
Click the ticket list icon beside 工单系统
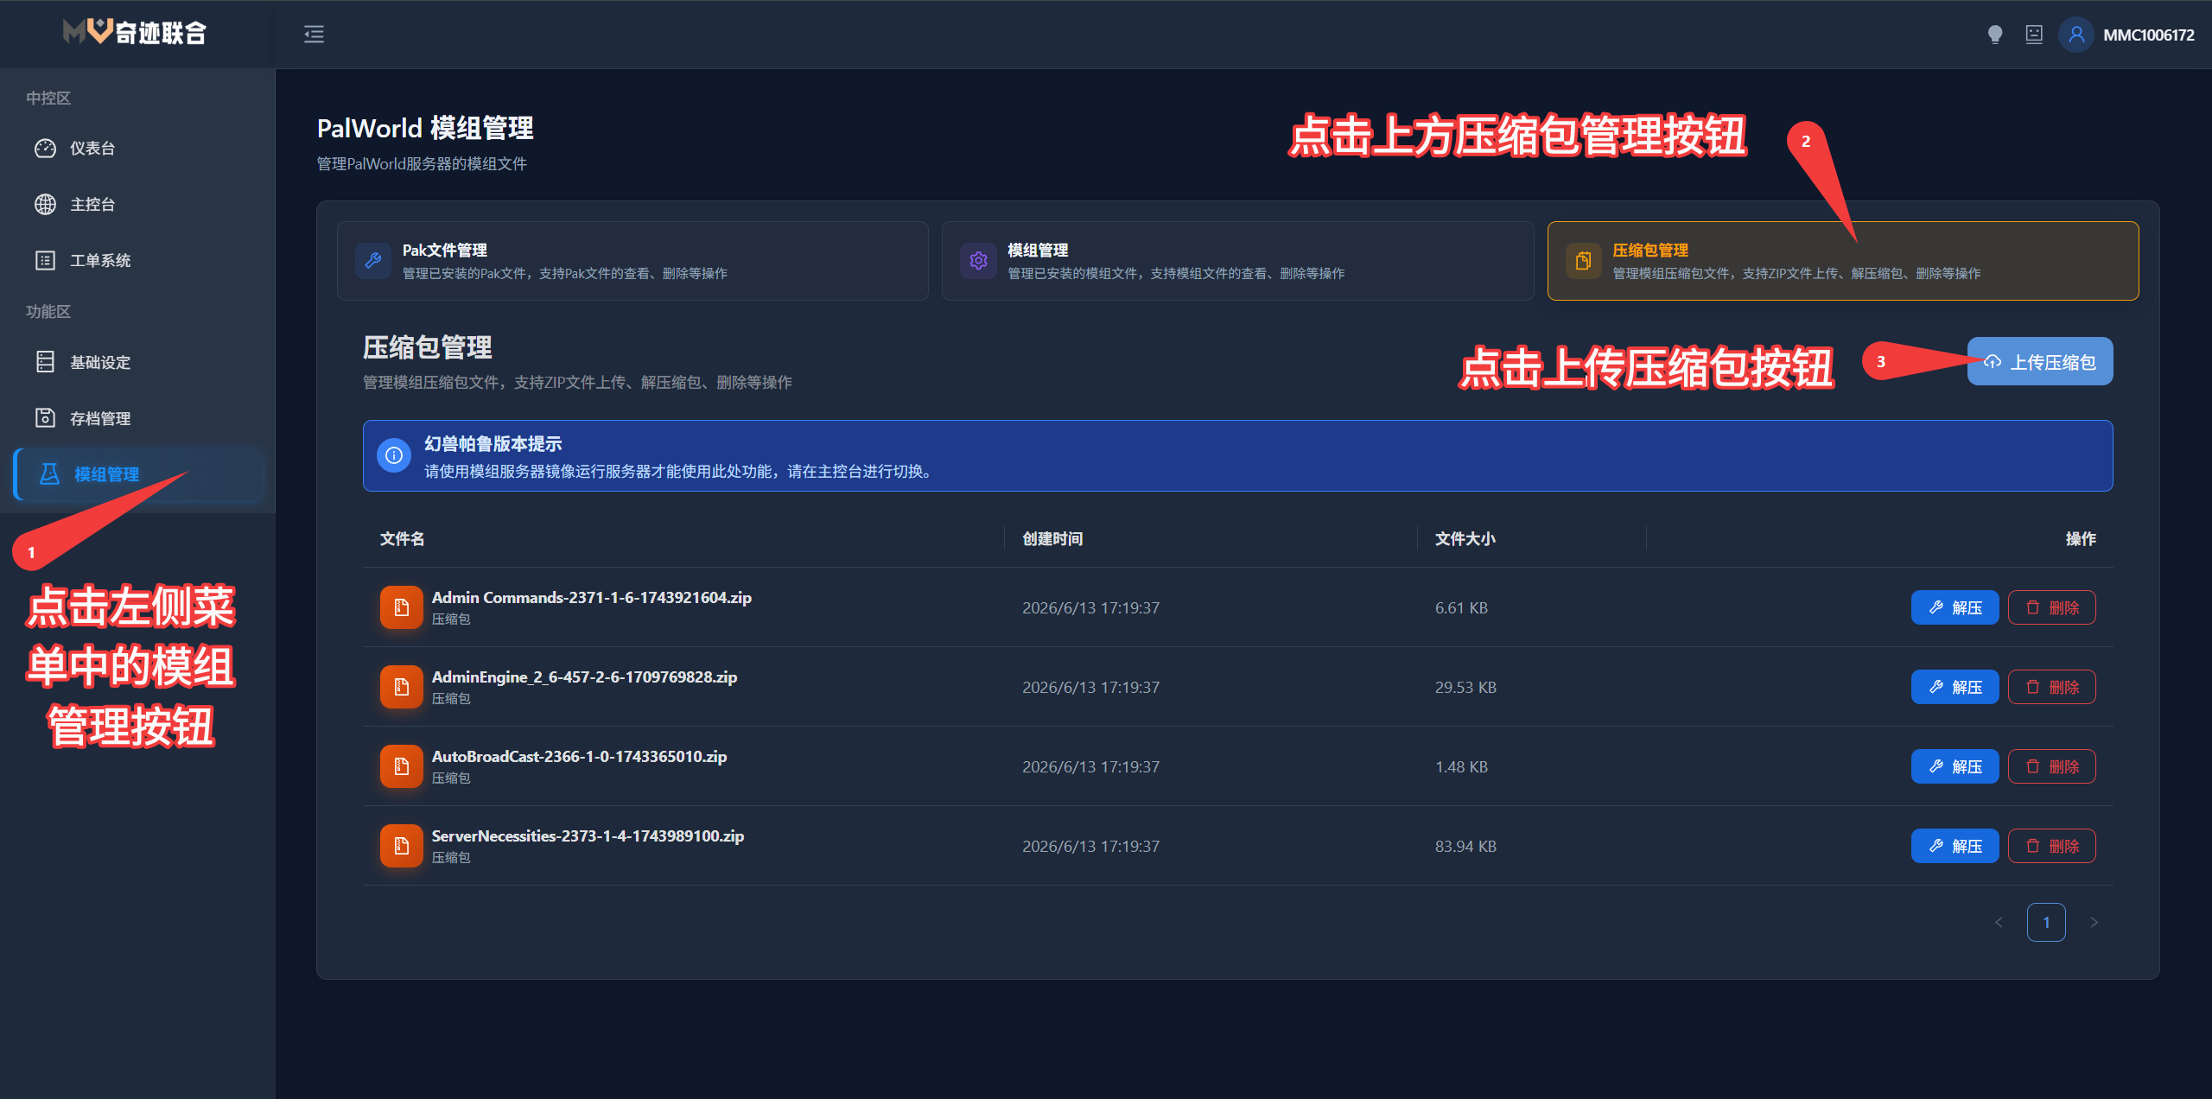(x=45, y=261)
